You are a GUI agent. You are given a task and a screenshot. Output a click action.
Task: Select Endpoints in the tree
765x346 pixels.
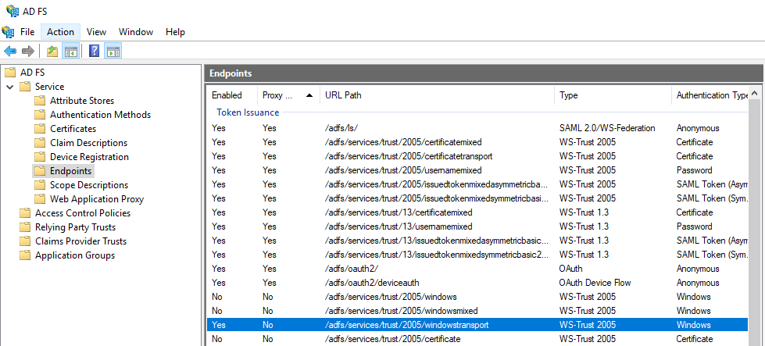(70, 171)
